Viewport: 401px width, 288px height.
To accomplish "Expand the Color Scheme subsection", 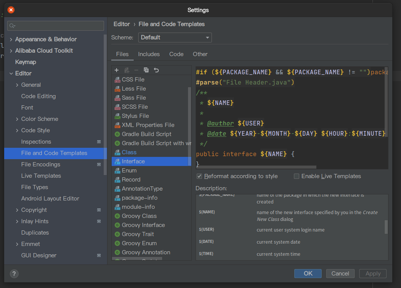I will (x=17, y=119).
